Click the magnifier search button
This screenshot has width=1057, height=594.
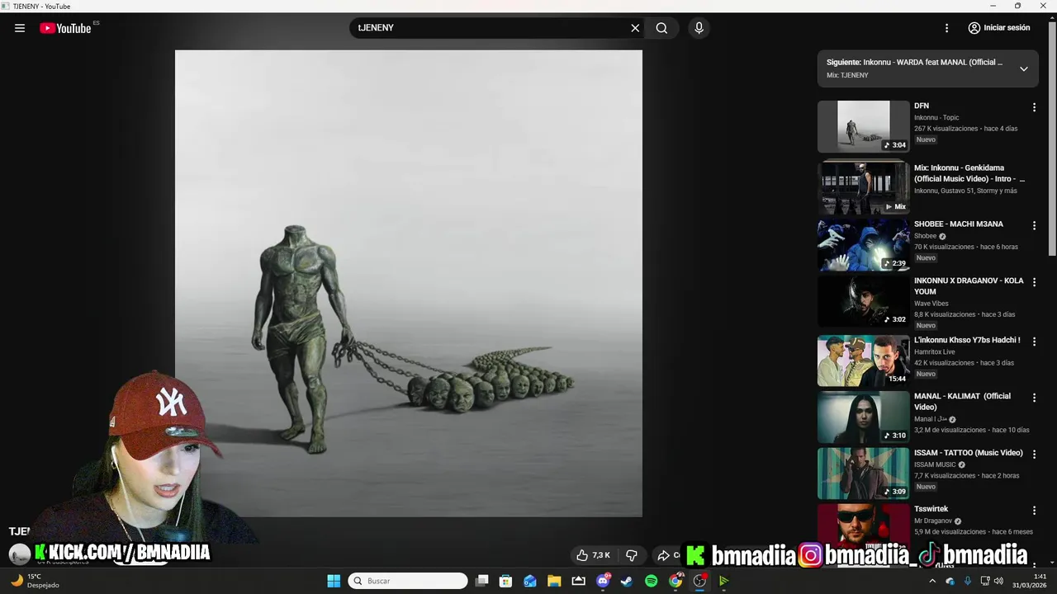pyautogui.click(x=661, y=28)
